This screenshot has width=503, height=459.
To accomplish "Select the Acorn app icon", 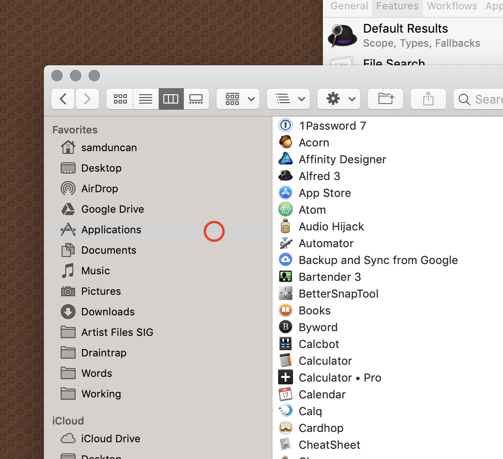I will click(x=286, y=142).
